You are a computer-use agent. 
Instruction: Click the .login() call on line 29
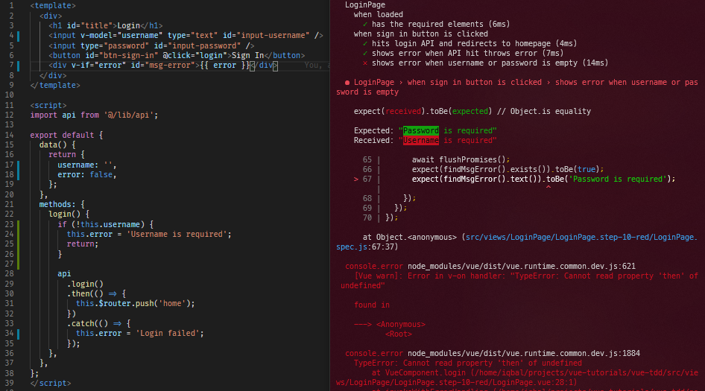(85, 284)
